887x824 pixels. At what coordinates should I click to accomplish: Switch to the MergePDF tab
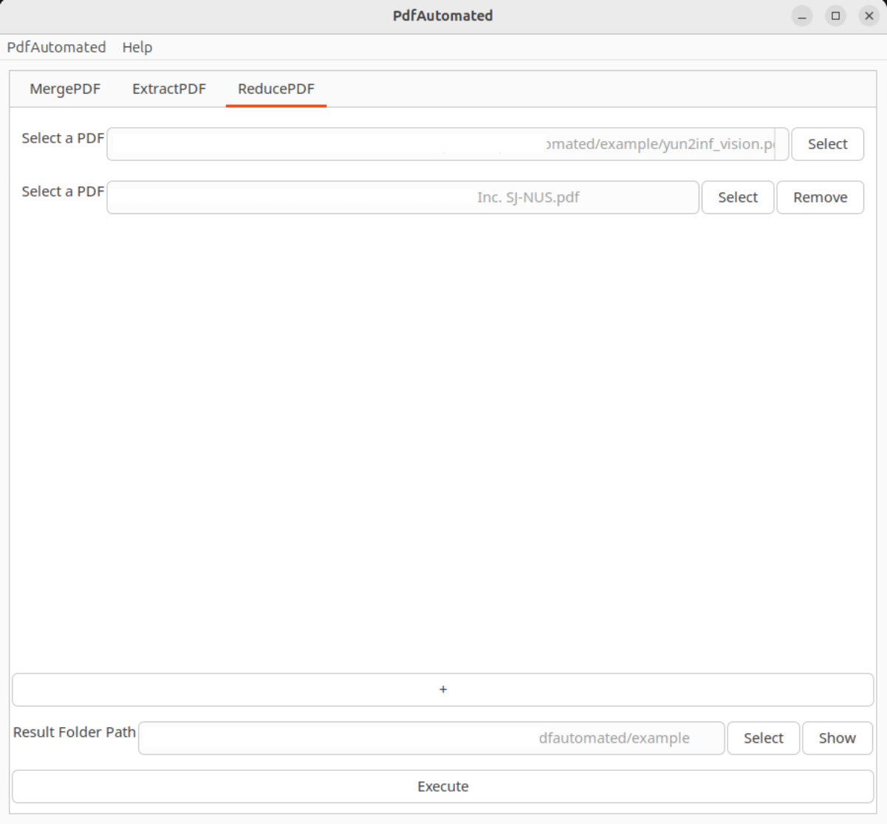(x=65, y=89)
